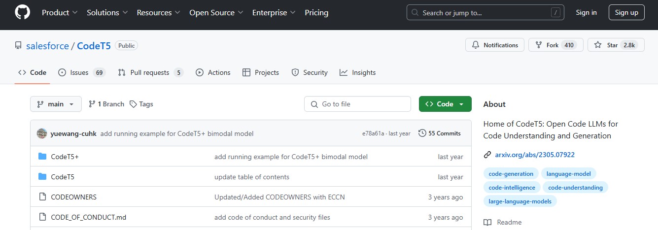The height and width of the screenshot is (230, 658).
Task: Open the Readme link in About
Action: coord(503,222)
